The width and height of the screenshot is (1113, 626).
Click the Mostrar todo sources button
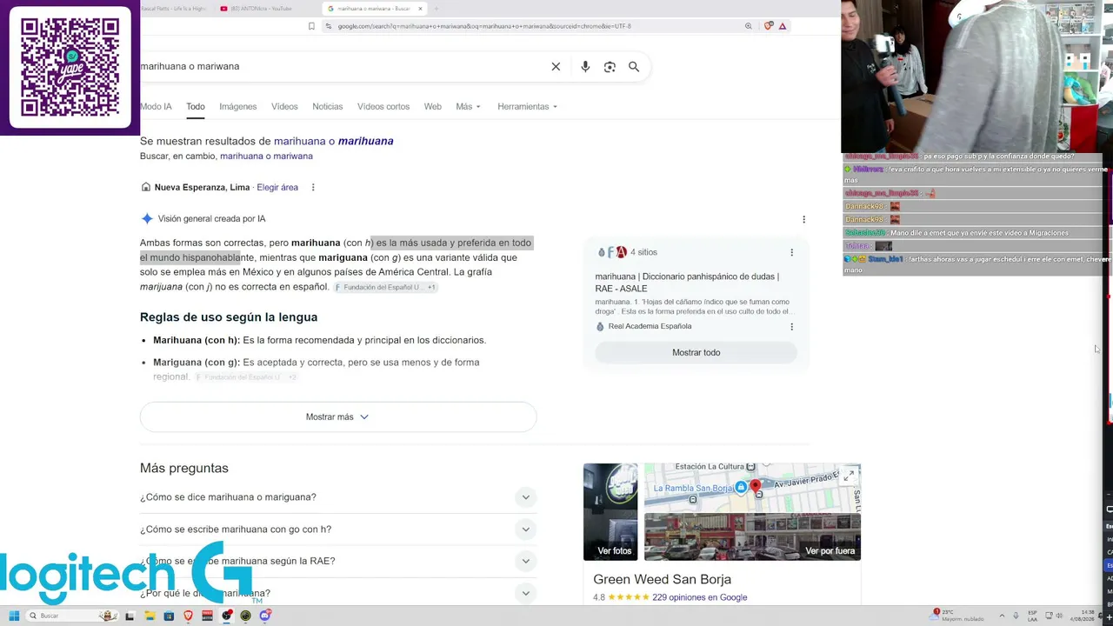(x=696, y=353)
